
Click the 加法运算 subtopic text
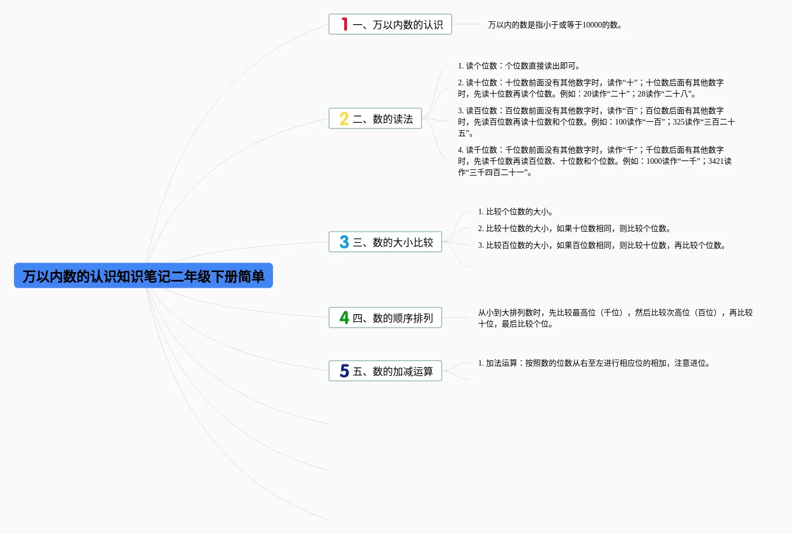[x=595, y=363]
